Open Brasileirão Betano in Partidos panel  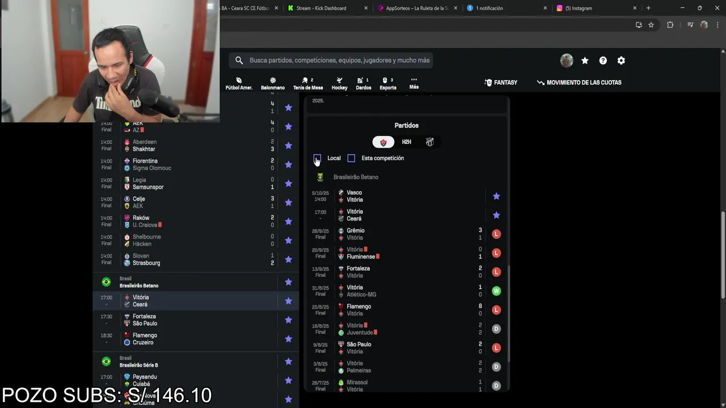[x=356, y=177]
